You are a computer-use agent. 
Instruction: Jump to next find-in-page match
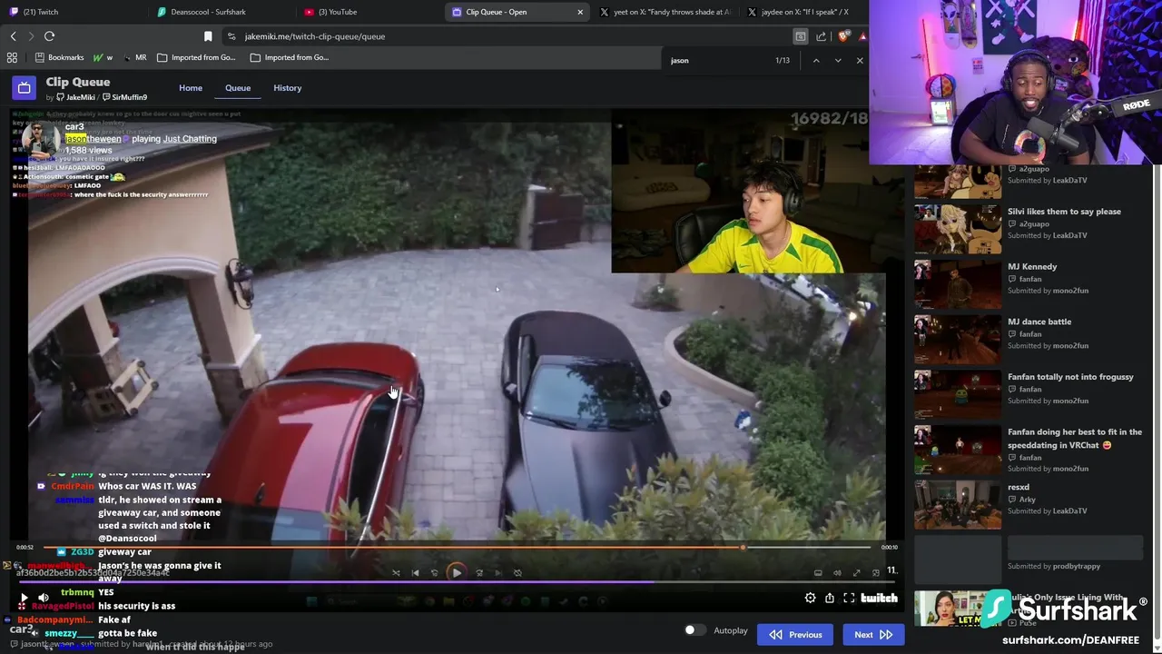click(838, 60)
